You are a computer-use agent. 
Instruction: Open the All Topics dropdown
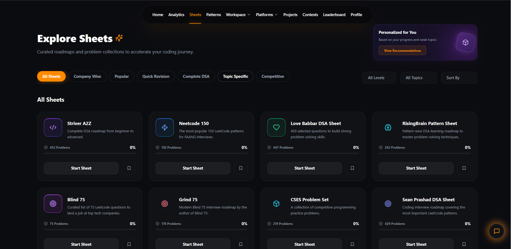coord(418,78)
